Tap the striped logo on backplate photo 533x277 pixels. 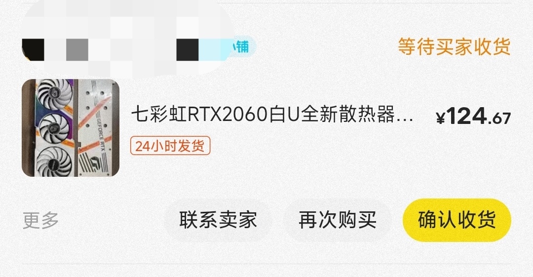(93, 162)
